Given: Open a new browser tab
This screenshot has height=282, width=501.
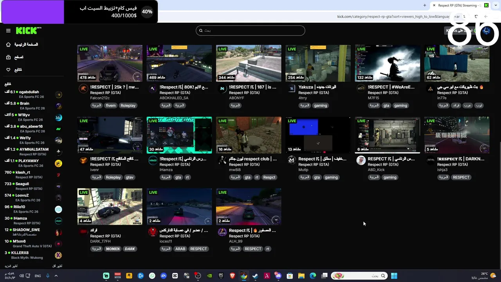Looking at the screenshot, I should point(425,5).
